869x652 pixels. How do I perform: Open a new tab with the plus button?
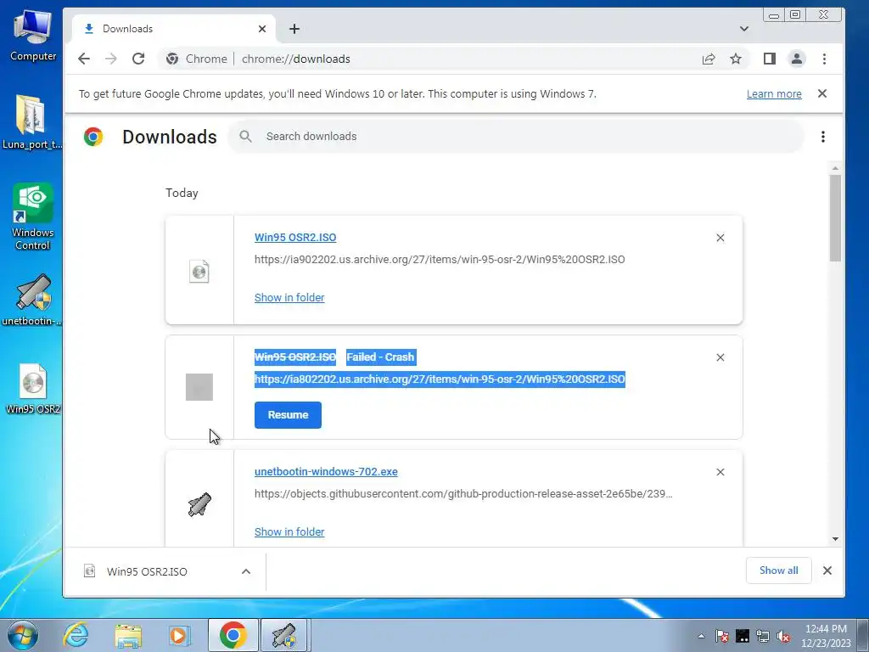tap(294, 29)
